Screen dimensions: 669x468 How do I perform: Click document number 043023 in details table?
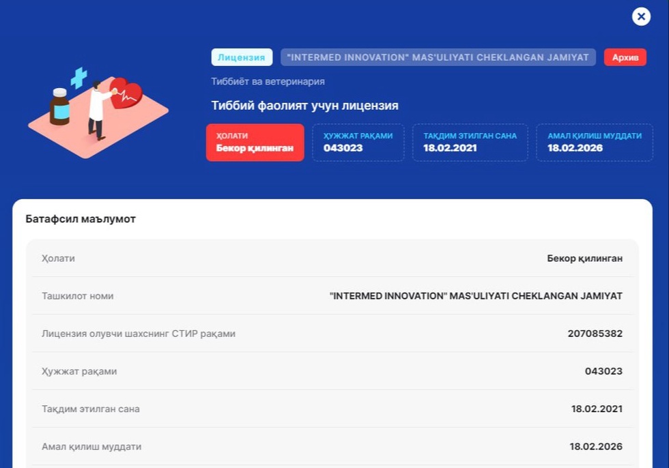[603, 371]
